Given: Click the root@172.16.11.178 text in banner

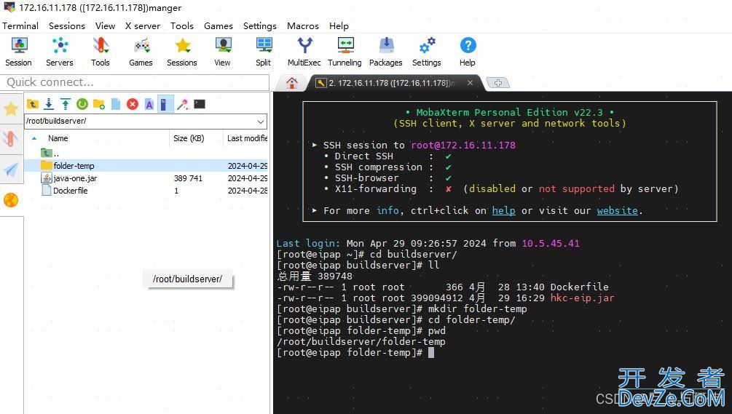Looking at the screenshot, I should pos(463,145).
